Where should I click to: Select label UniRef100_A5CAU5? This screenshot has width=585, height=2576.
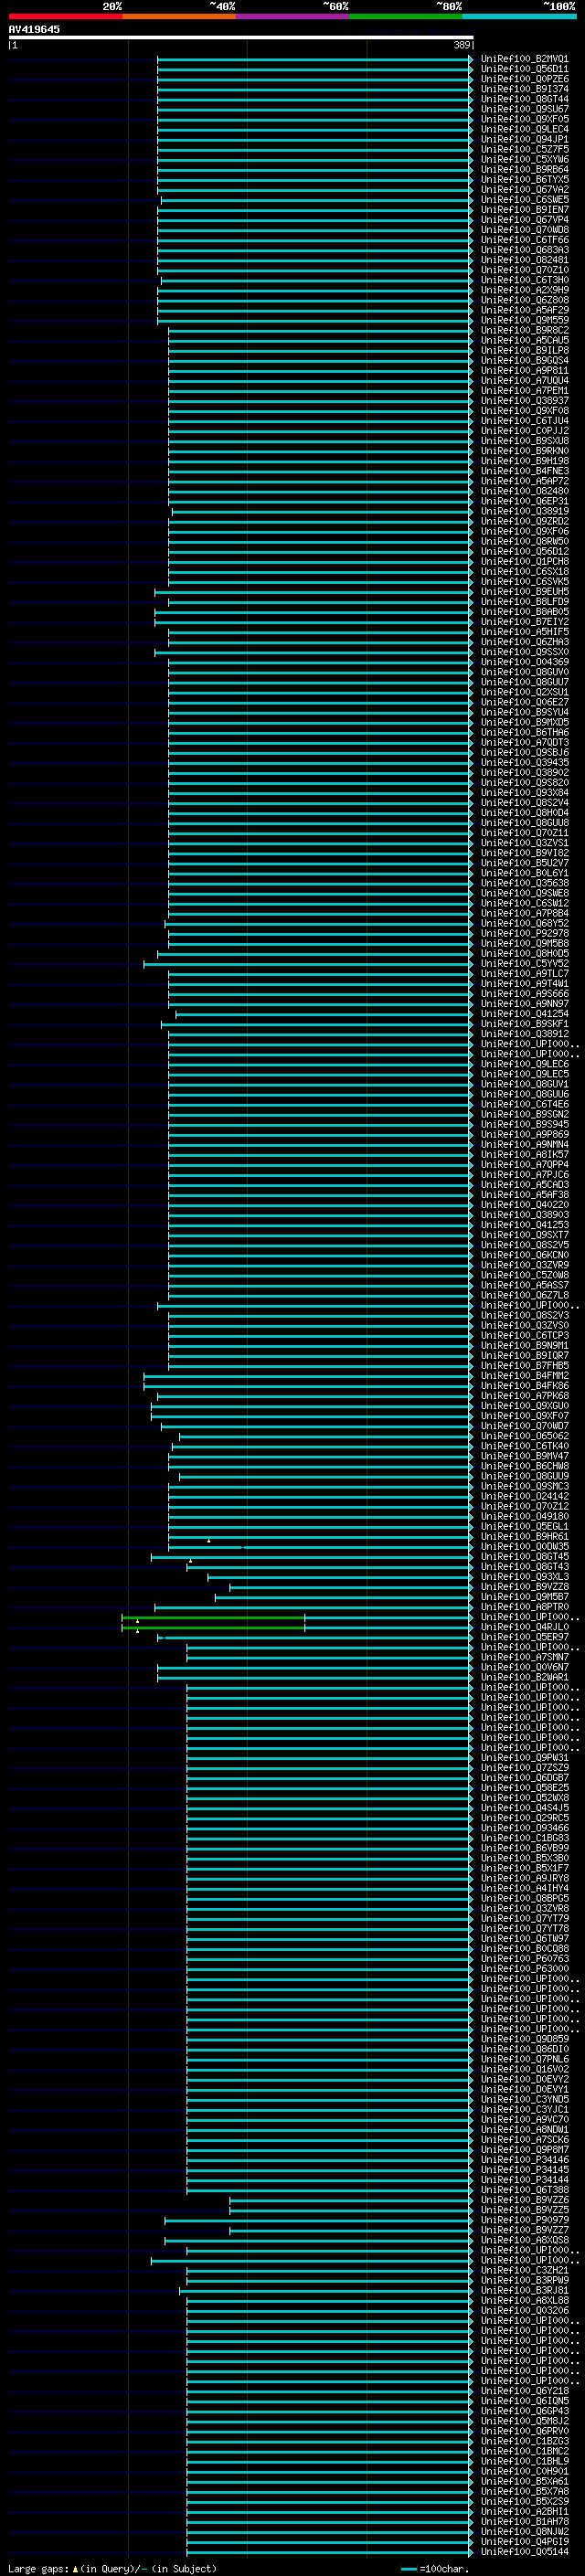tap(525, 340)
